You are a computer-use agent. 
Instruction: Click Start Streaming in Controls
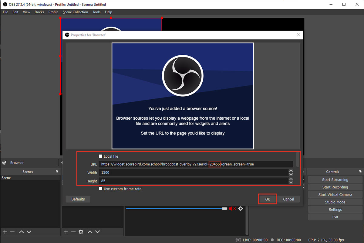click(335, 180)
